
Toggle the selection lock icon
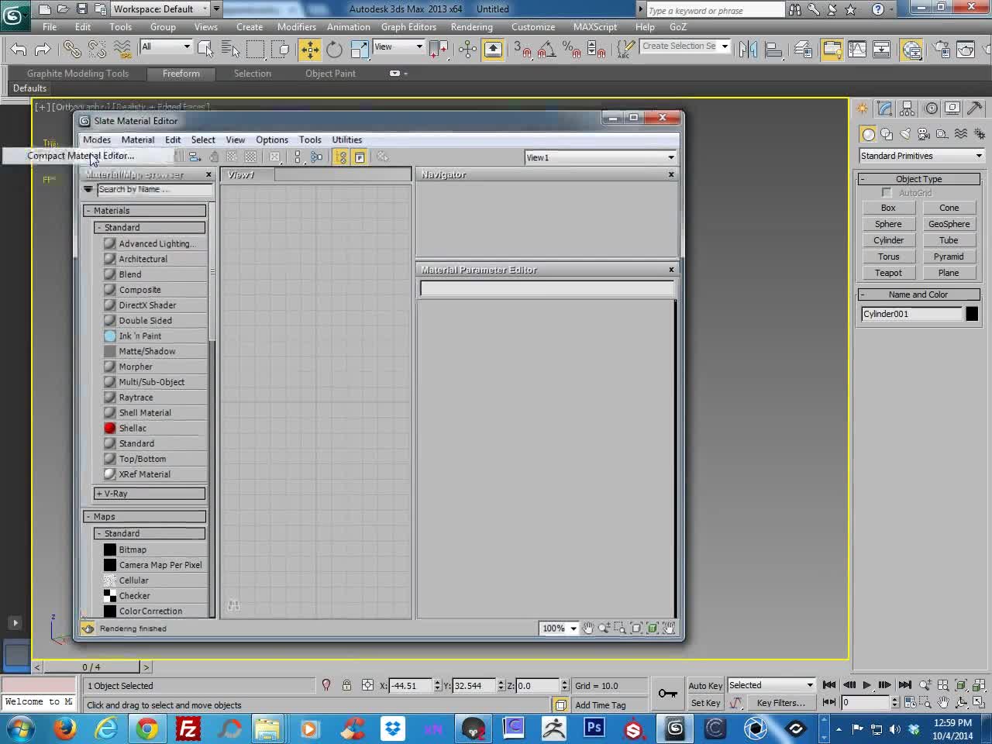click(346, 685)
